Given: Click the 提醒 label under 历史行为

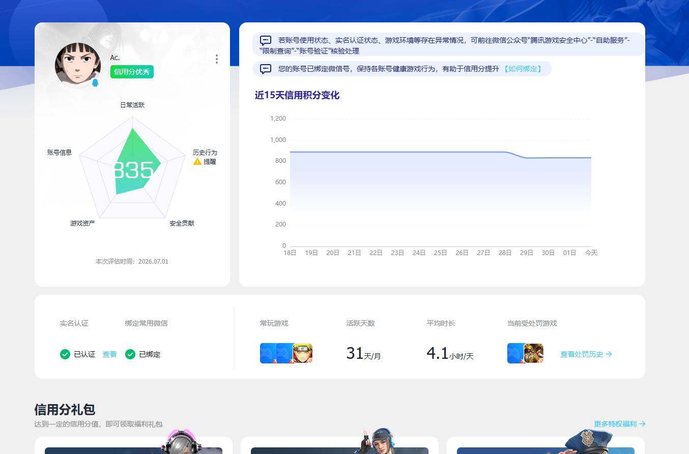Looking at the screenshot, I should pyautogui.click(x=210, y=162).
